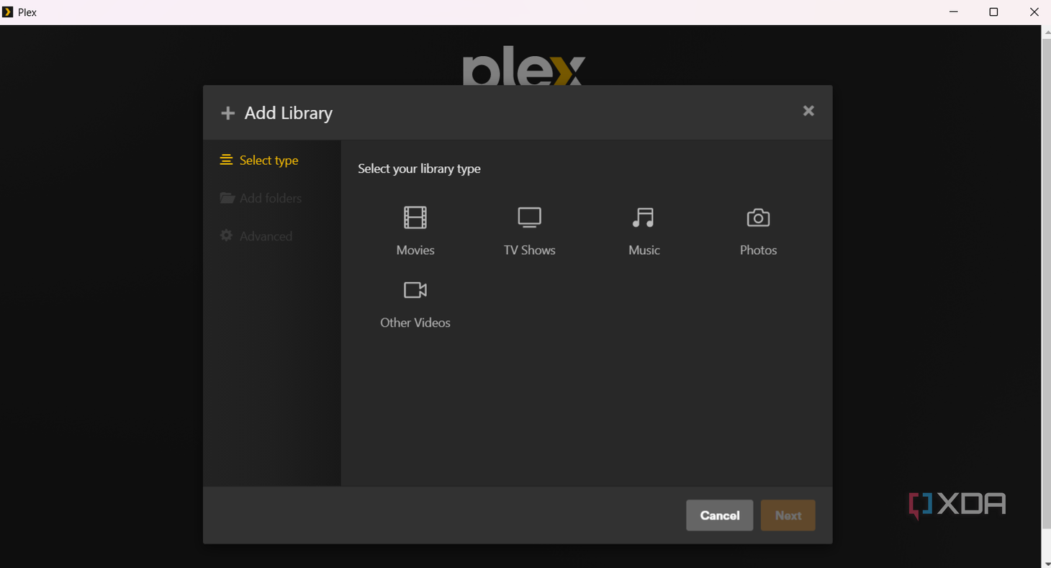Pick the Music note icon
The image size is (1051, 568).
644,217
